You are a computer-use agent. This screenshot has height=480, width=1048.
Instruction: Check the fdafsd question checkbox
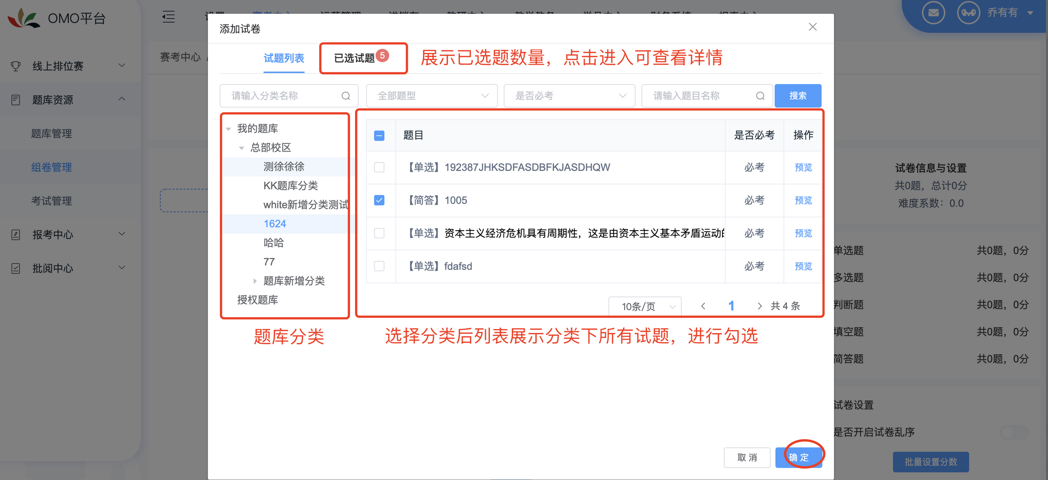point(379,266)
